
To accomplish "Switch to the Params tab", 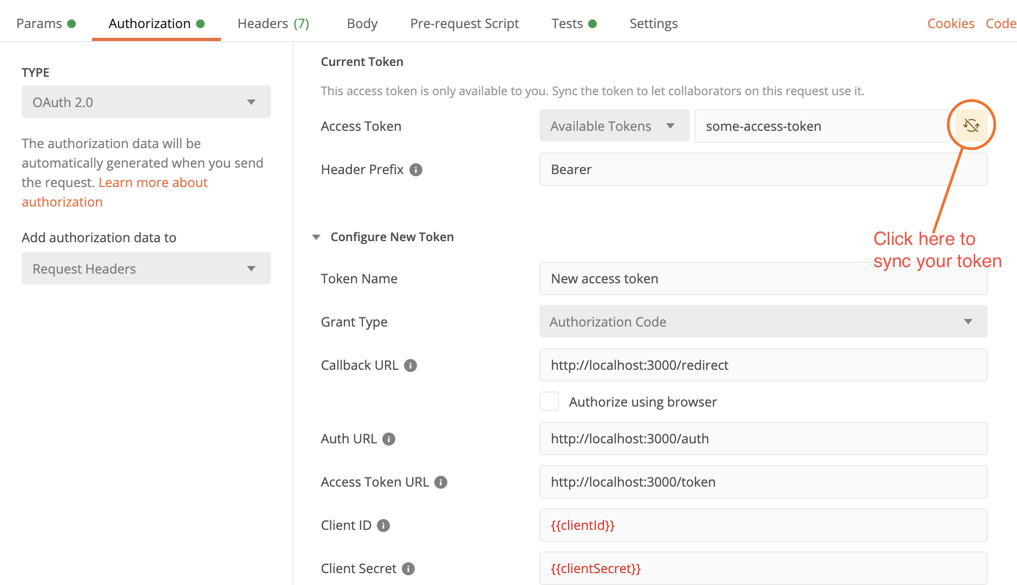I will point(46,24).
